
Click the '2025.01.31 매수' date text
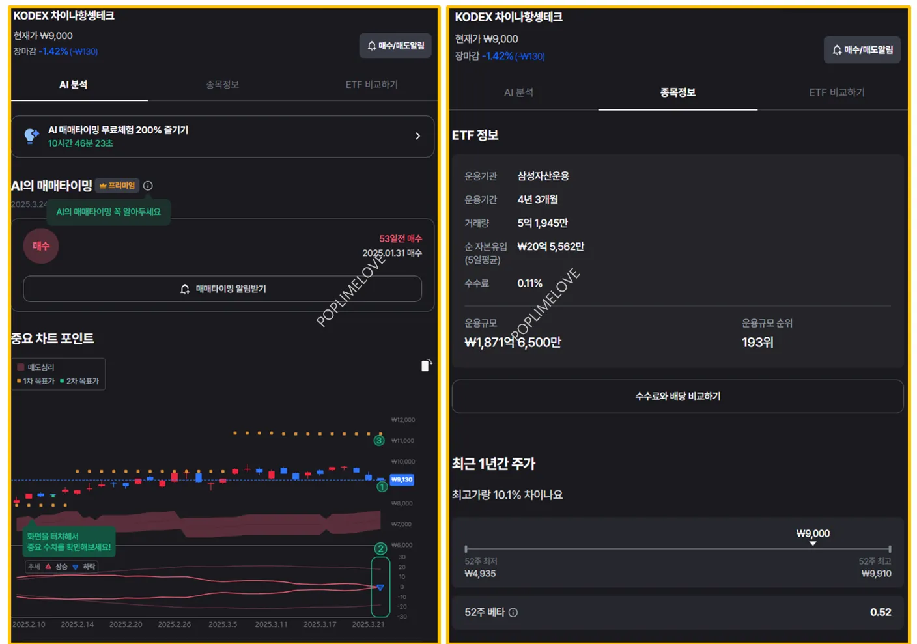[392, 253]
